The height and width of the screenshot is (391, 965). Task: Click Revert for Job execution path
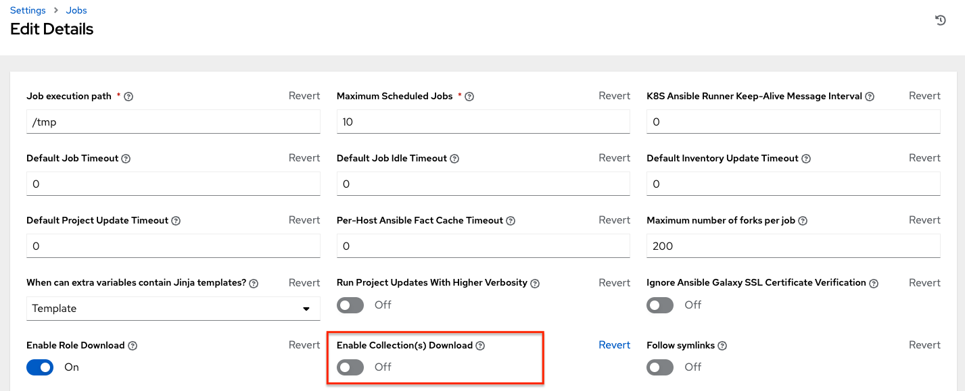click(x=304, y=95)
